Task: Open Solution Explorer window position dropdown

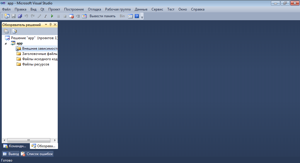Action: click(46, 25)
